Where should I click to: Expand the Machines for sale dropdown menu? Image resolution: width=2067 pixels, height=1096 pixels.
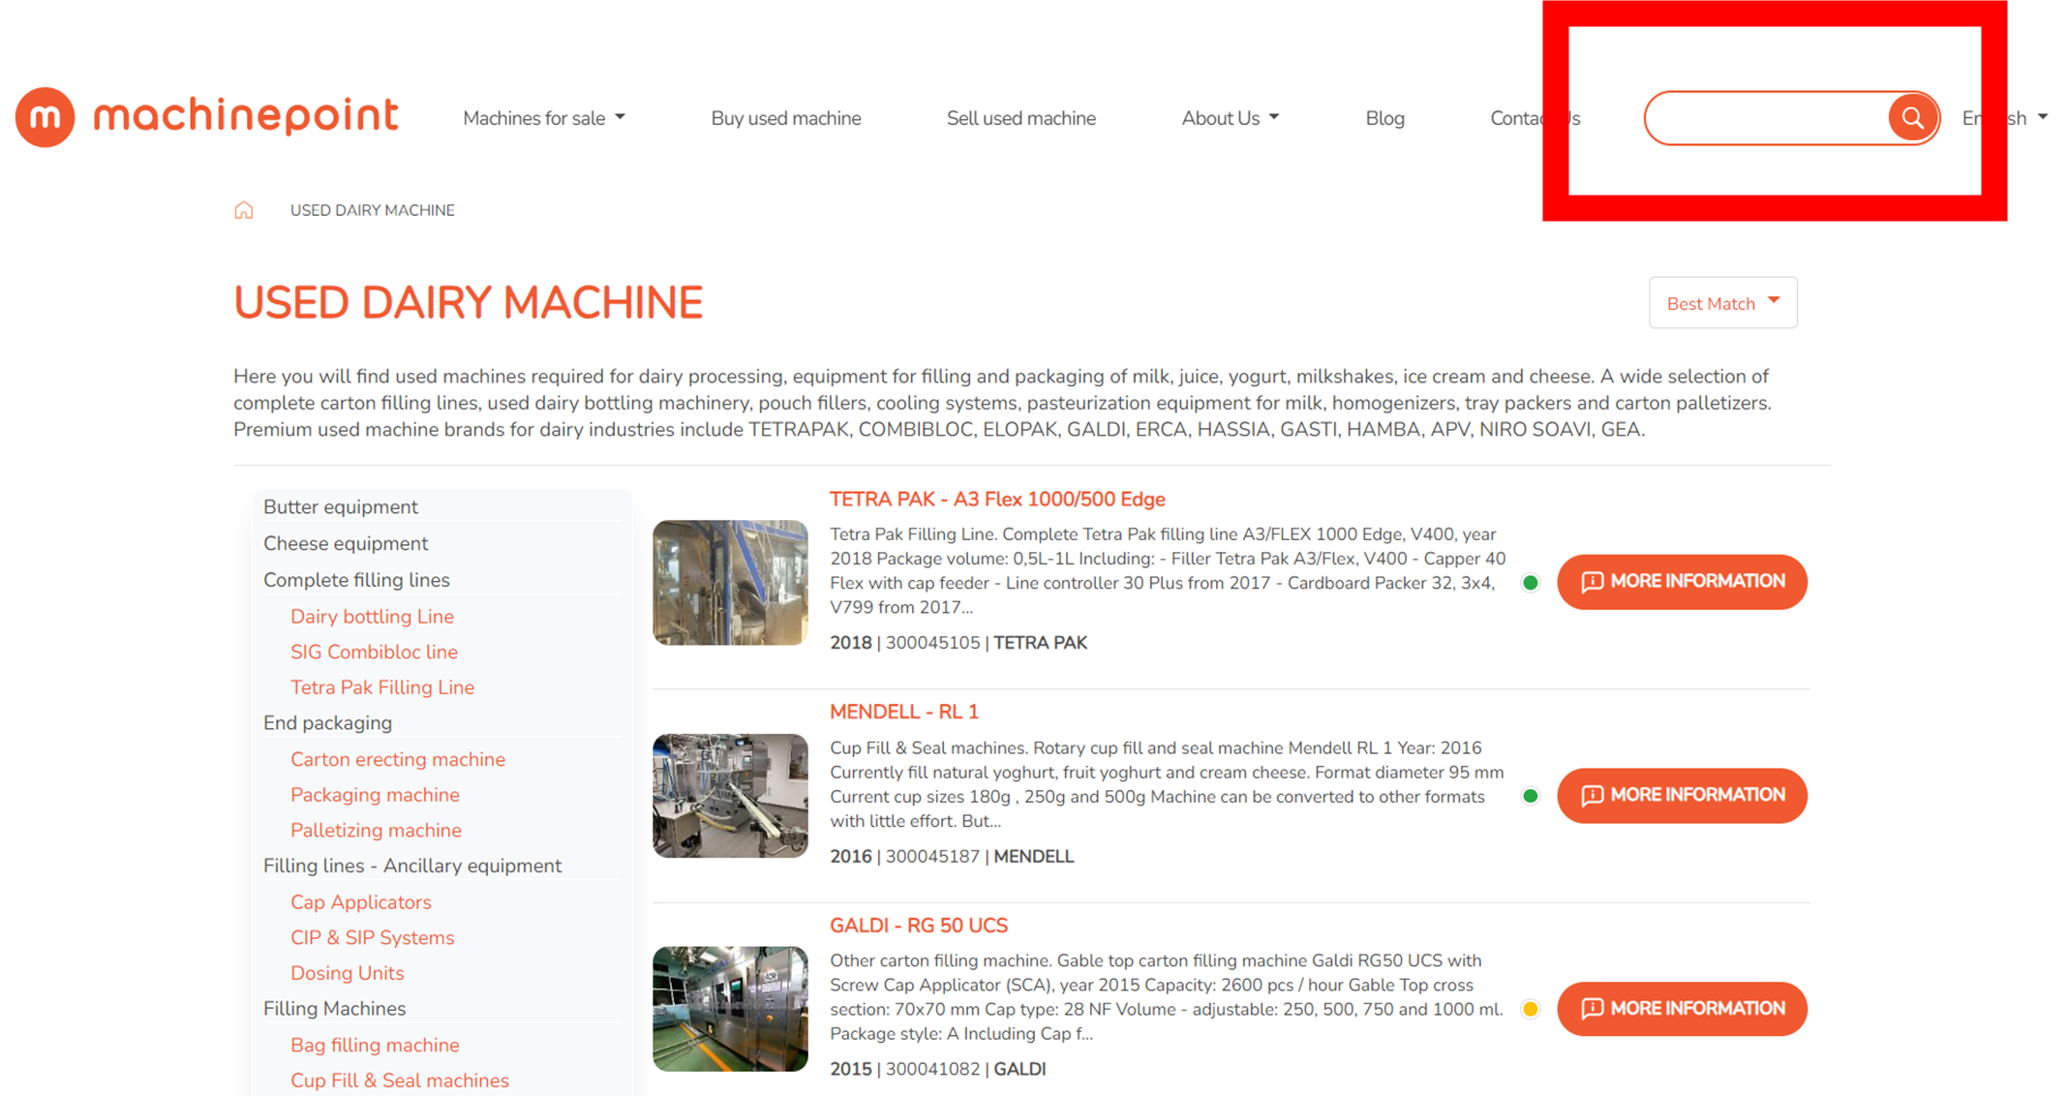(x=543, y=119)
